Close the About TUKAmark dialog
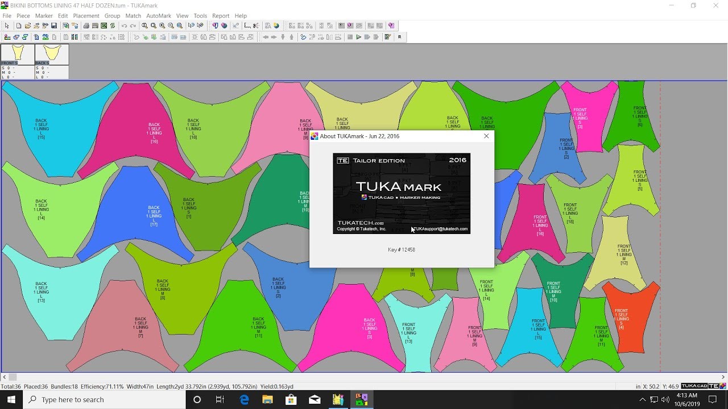728x409 pixels. (x=486, y=136)
